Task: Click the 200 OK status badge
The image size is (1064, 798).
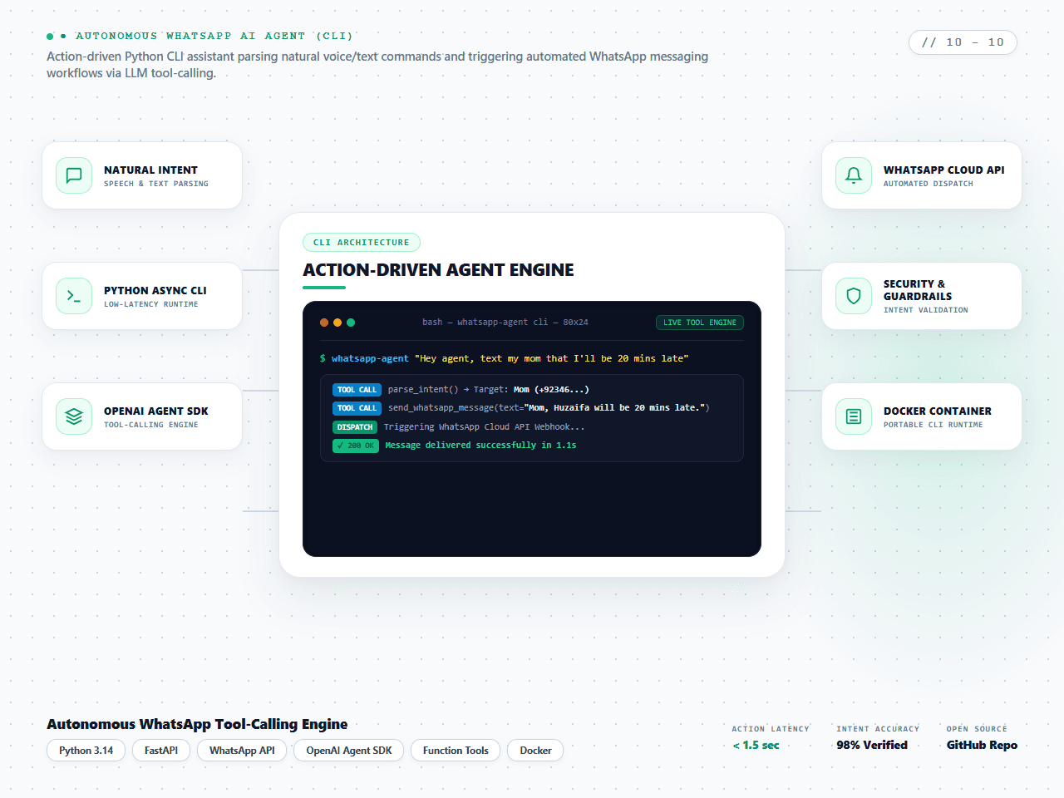Action: [356, 446]
